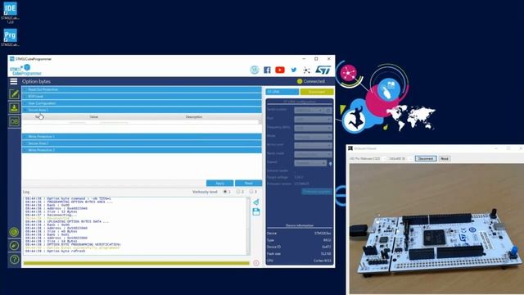Click the Value column header
The height and width of the screenshot is (295, 524).
(x=94, y=117)
